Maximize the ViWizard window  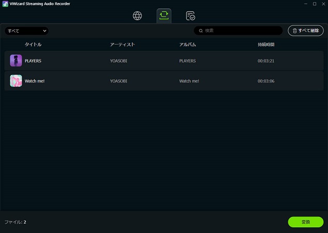coord(315,4)
